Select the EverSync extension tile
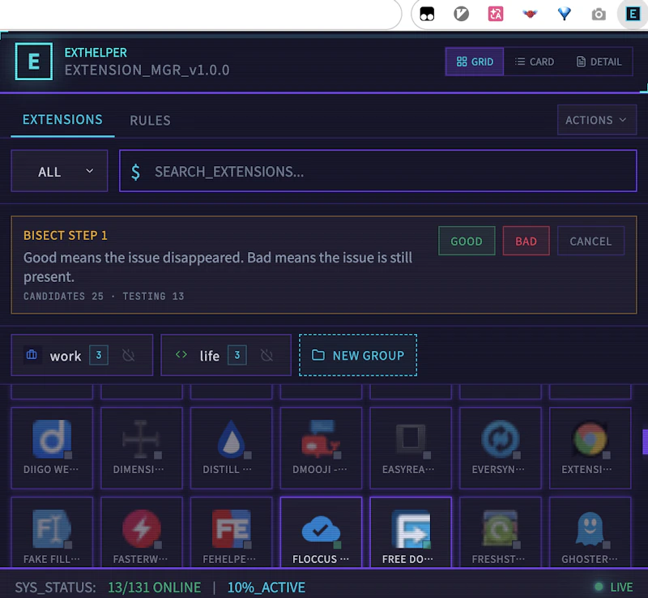The height and width of the screenshot is (598, 648). tap(501, 448)
